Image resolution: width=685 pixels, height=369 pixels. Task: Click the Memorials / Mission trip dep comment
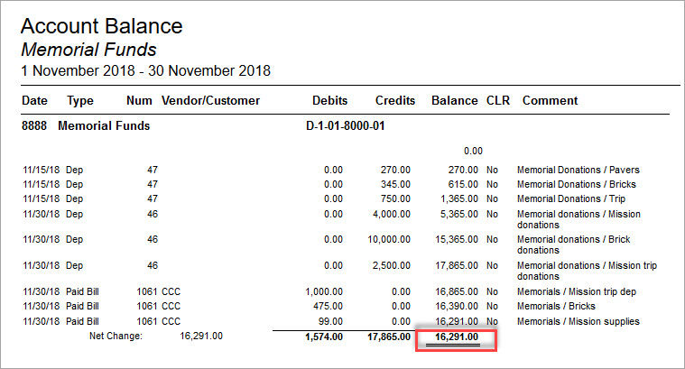(x=576, y=291)
